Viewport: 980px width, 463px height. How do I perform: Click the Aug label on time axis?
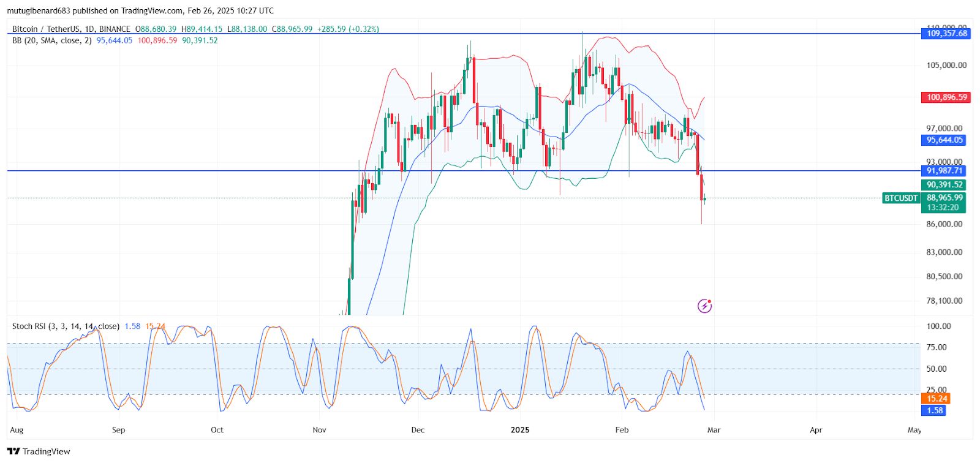pyautogui.click(x=17, y=430)
